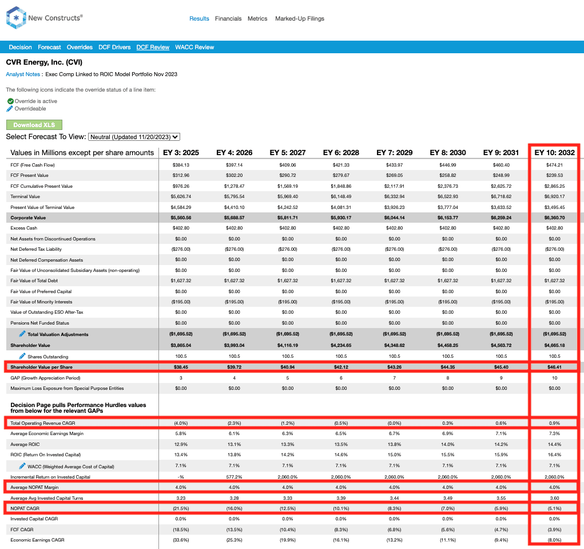Click the EY 9: 2031 column header
Screen dimensions: 584x549
coord(501,152)
